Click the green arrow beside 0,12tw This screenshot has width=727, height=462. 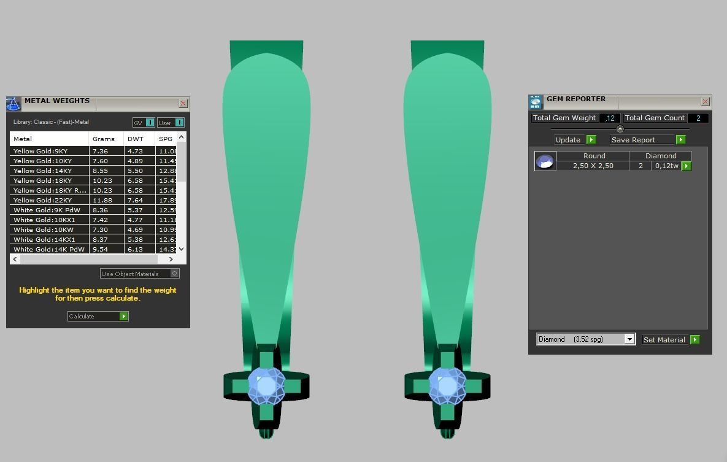click(687, 166)
